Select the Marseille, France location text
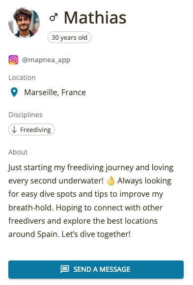The height and width of the screenshot is (285, 193). click(55, 92)
